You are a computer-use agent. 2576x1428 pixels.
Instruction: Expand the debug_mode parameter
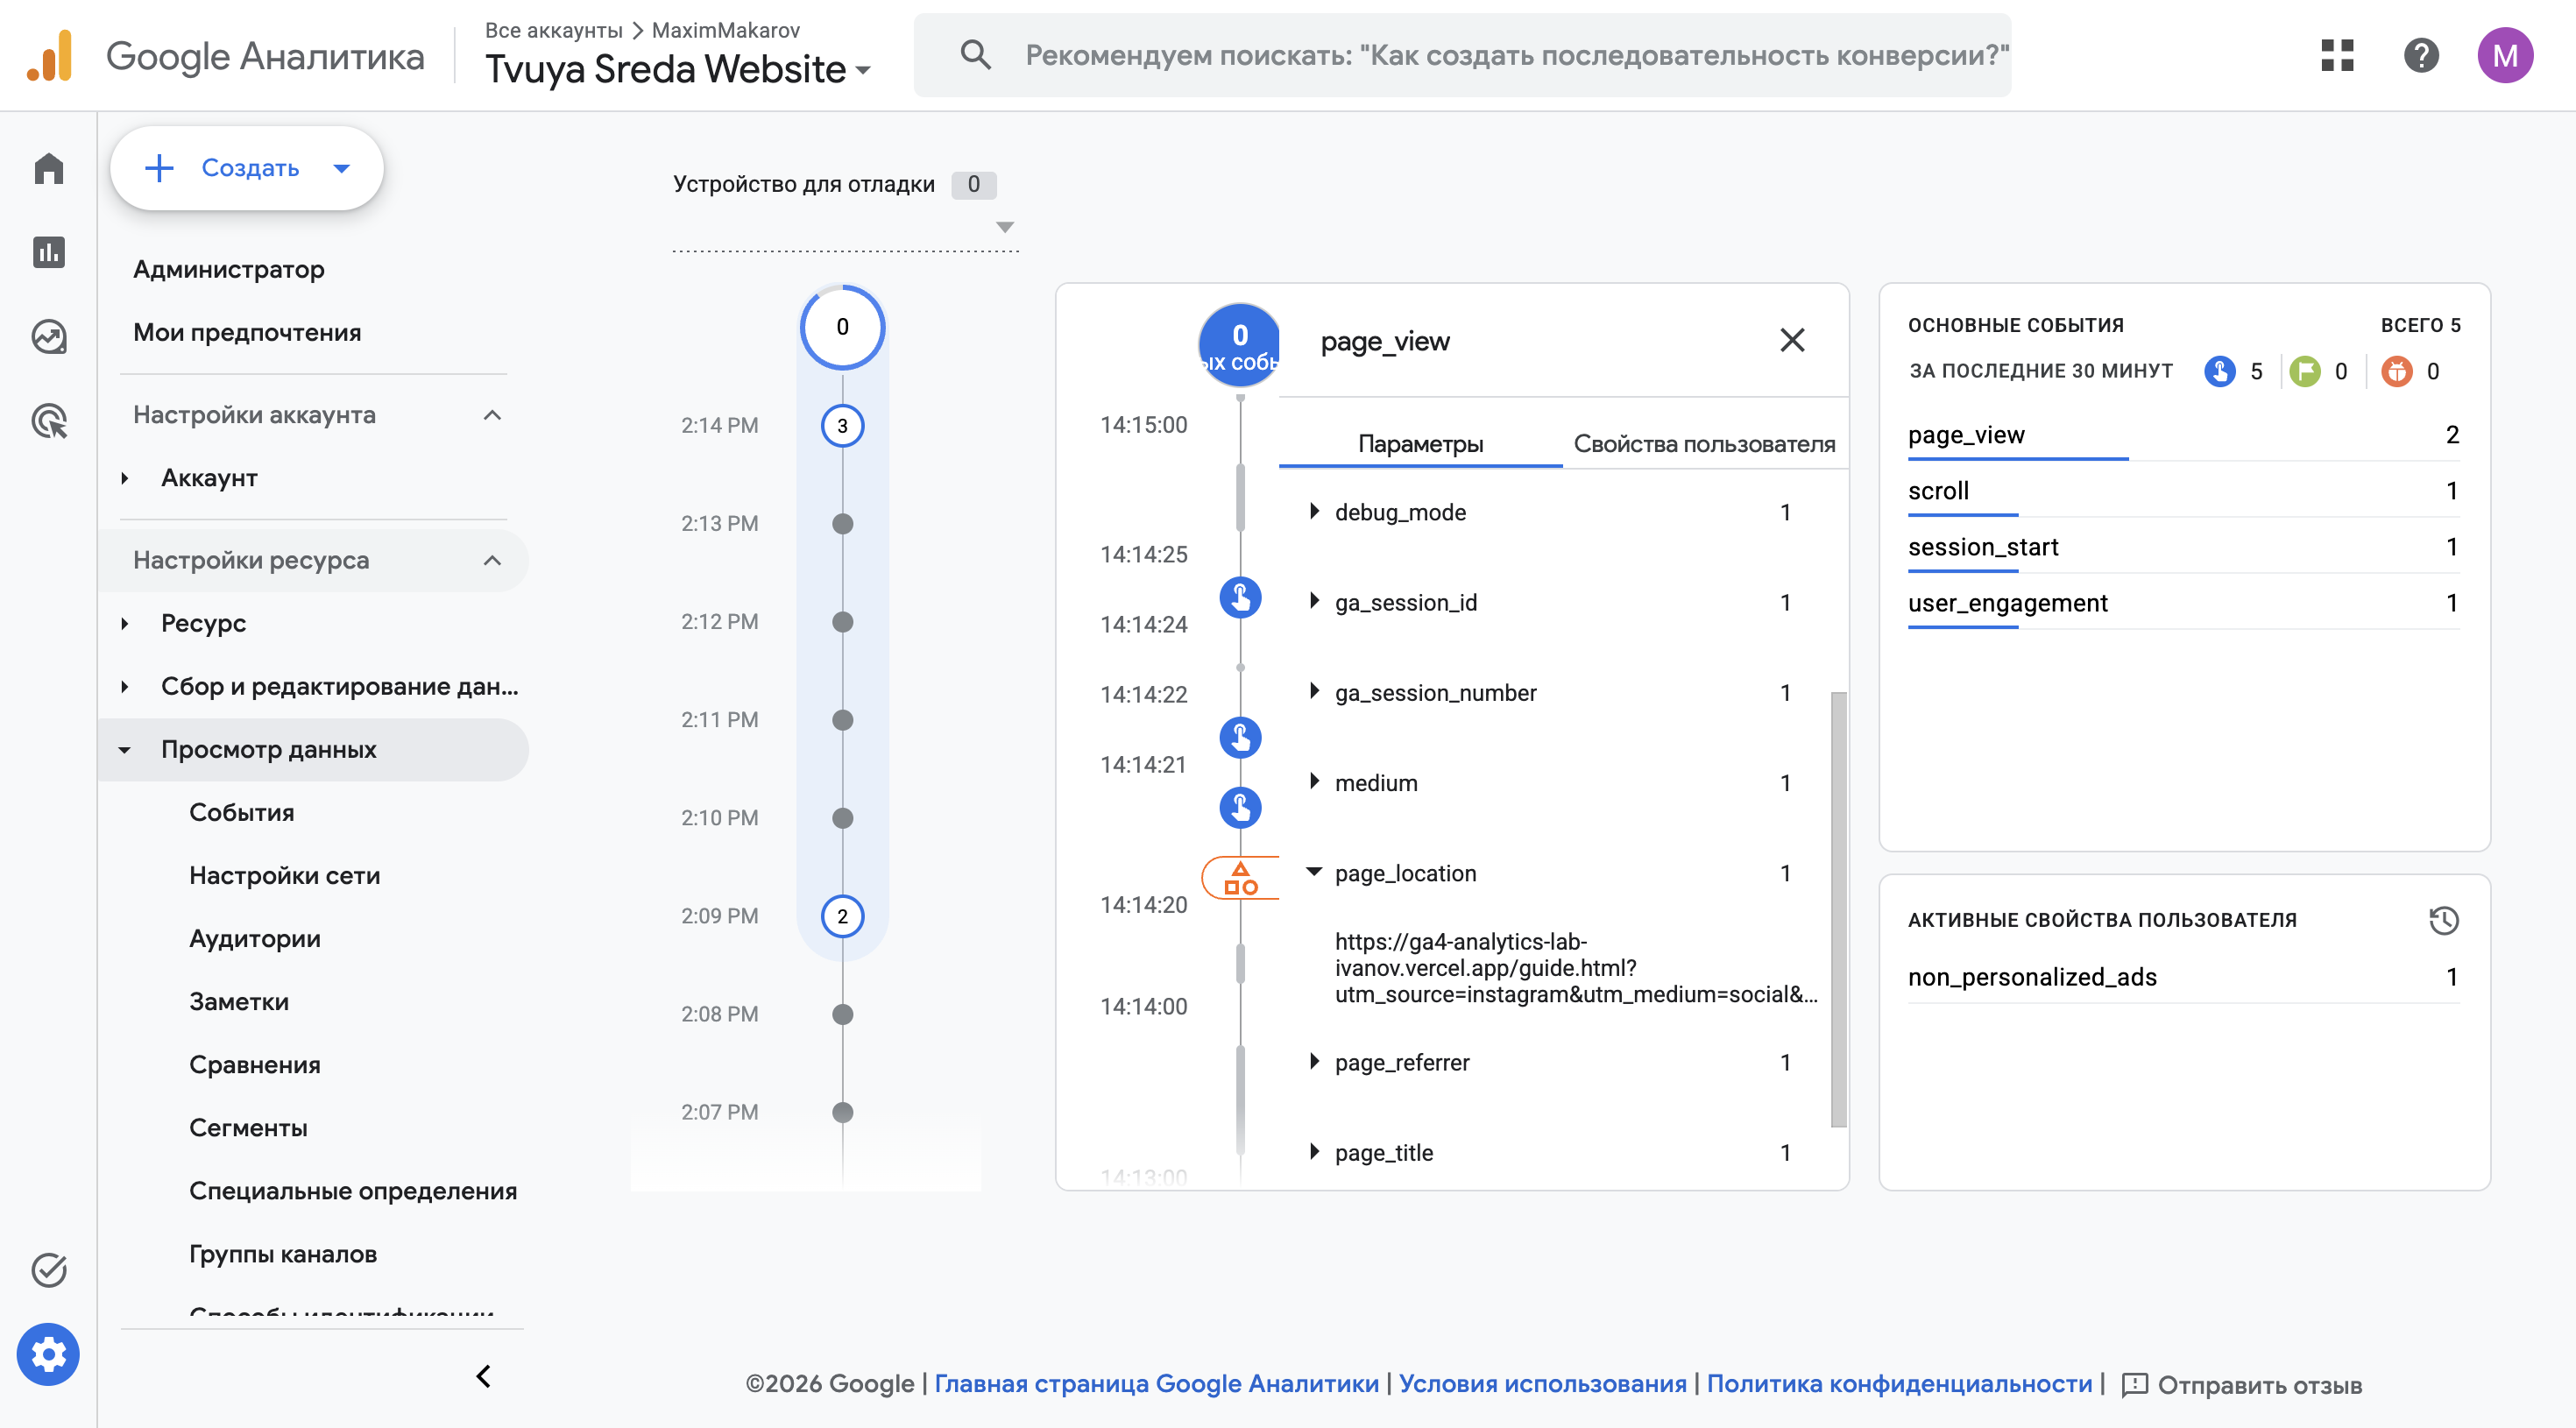coord(1314,511)
